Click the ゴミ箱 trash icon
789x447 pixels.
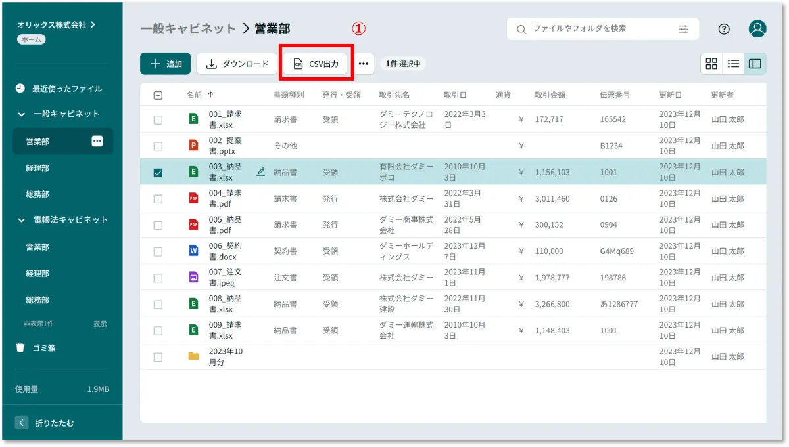[x=20, y=347]
